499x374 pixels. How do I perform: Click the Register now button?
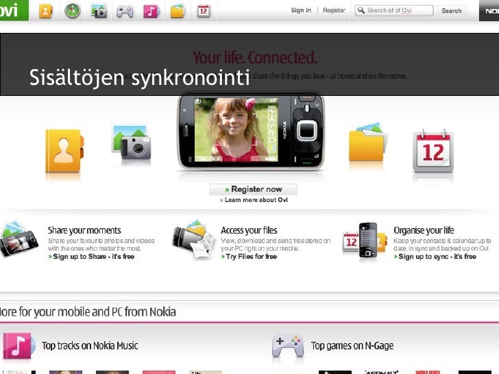click(x=254, y=189)
